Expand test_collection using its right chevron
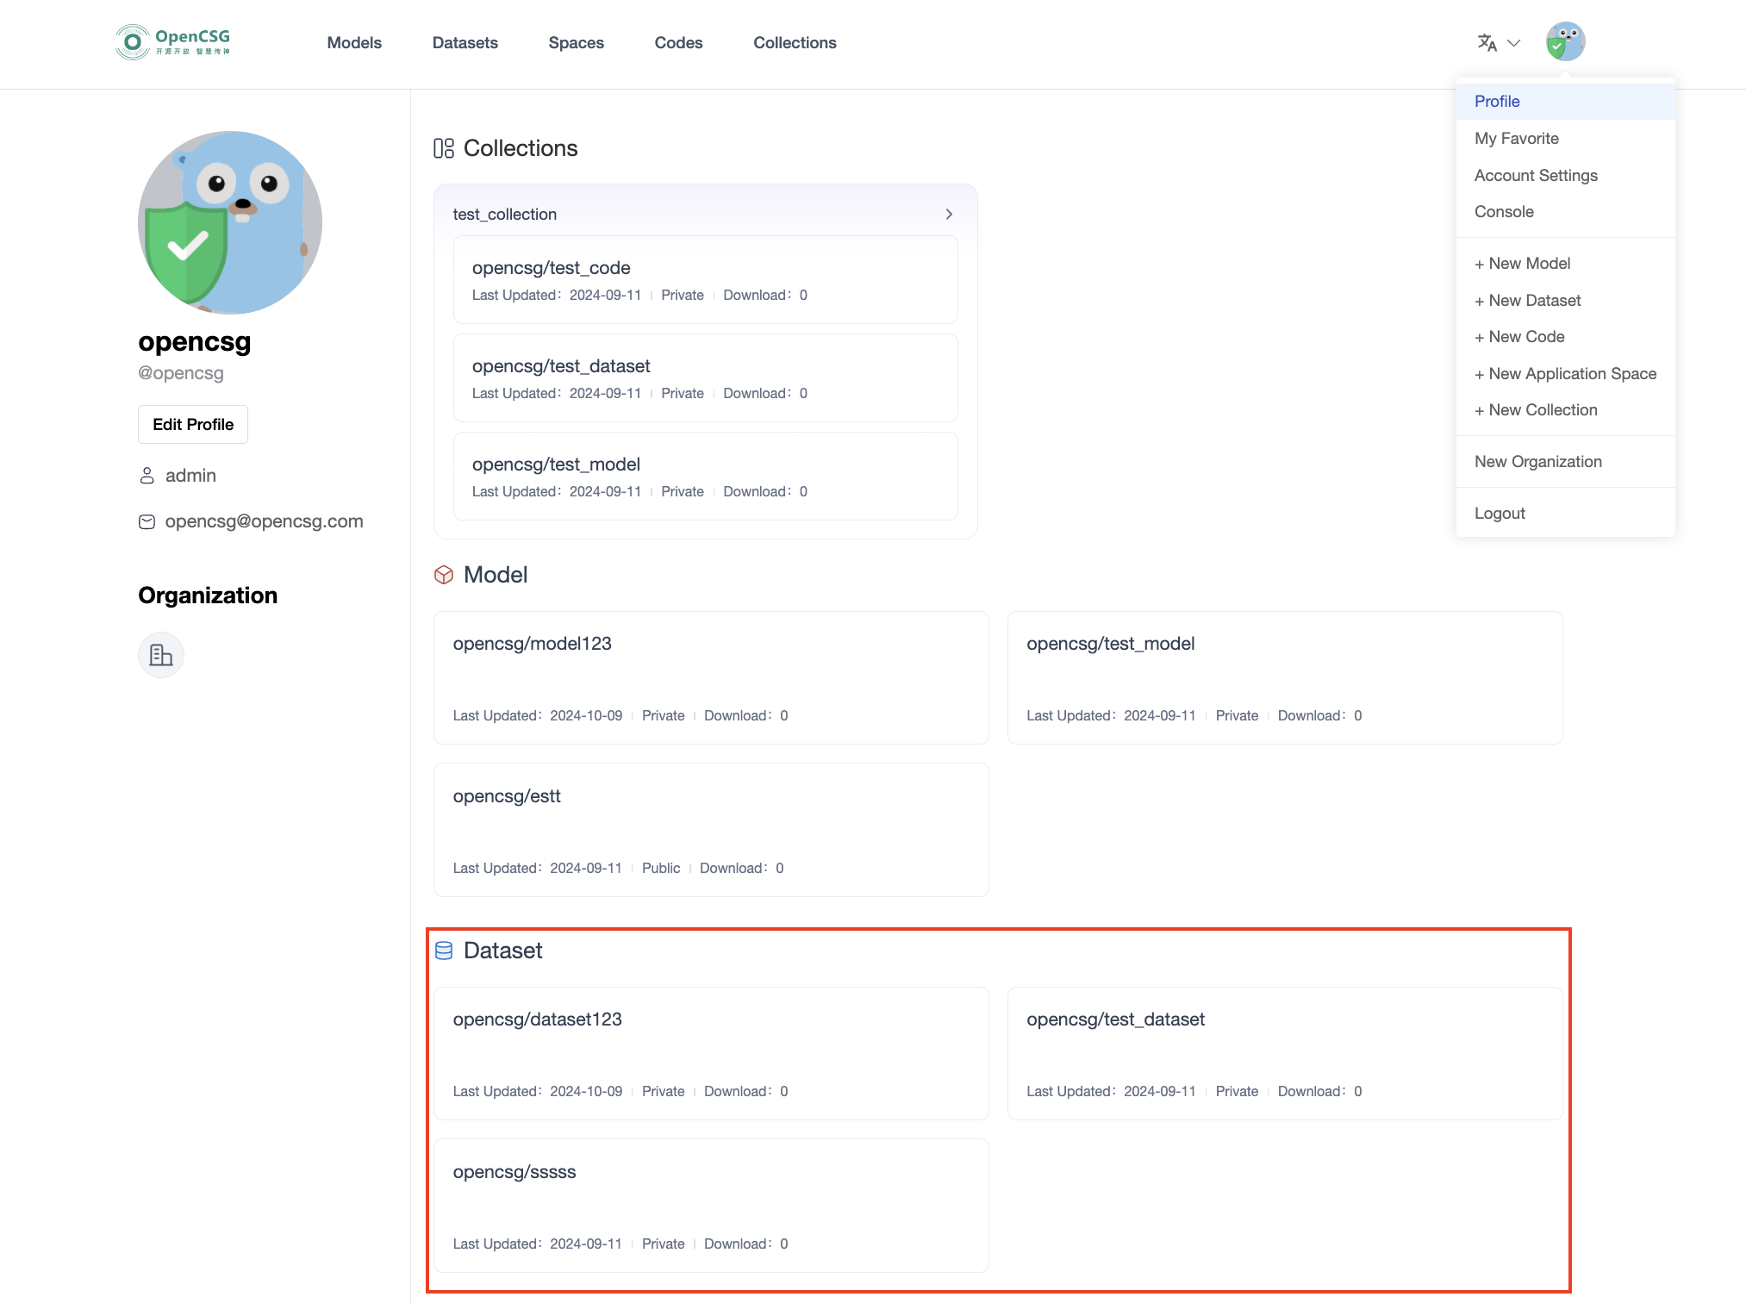 [949, 214]
